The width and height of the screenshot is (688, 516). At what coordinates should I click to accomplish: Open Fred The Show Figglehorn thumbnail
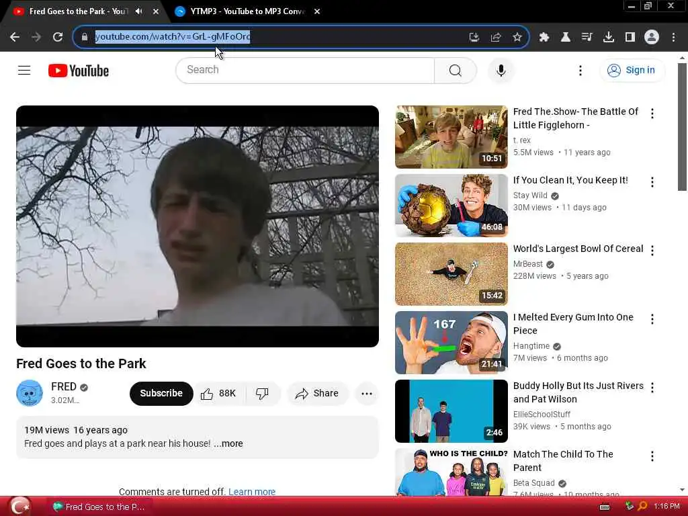451,137
